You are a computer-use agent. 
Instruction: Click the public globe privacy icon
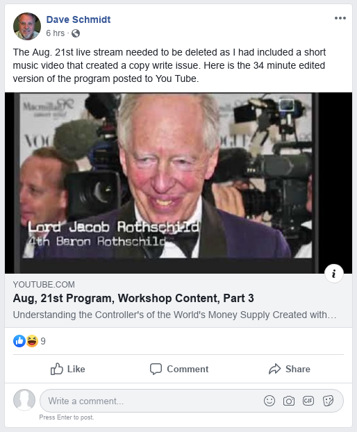(x=76, y=33)
